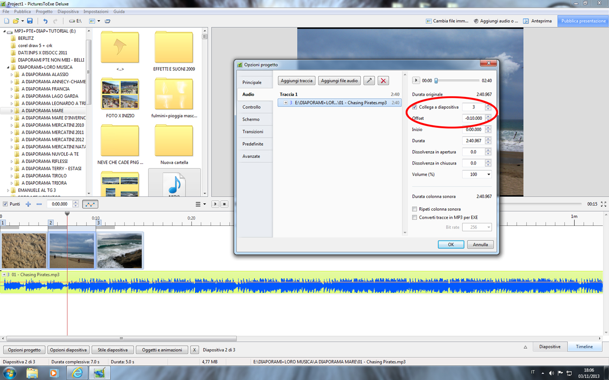This screenshot has width=609, height=380.
Task: Check Converti tracce in MP3 per EXE
Action: pyautogui.click(x=415, y=218)
